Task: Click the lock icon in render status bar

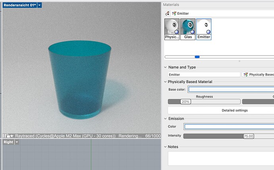Action: pos(8,136)
